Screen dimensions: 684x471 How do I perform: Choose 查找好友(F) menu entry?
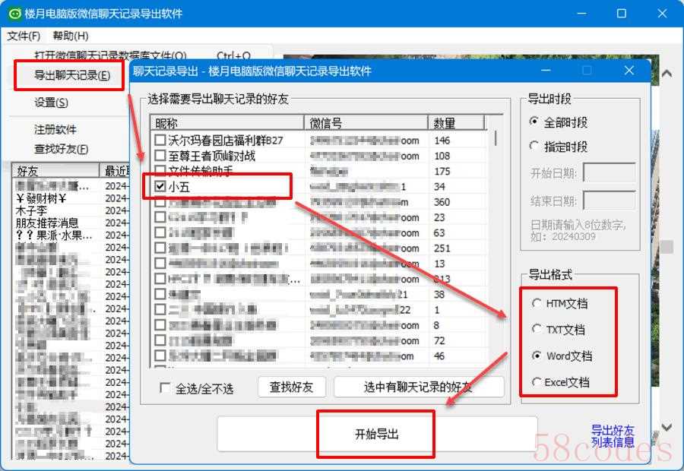pyautogui.click(x=61, y=149)
